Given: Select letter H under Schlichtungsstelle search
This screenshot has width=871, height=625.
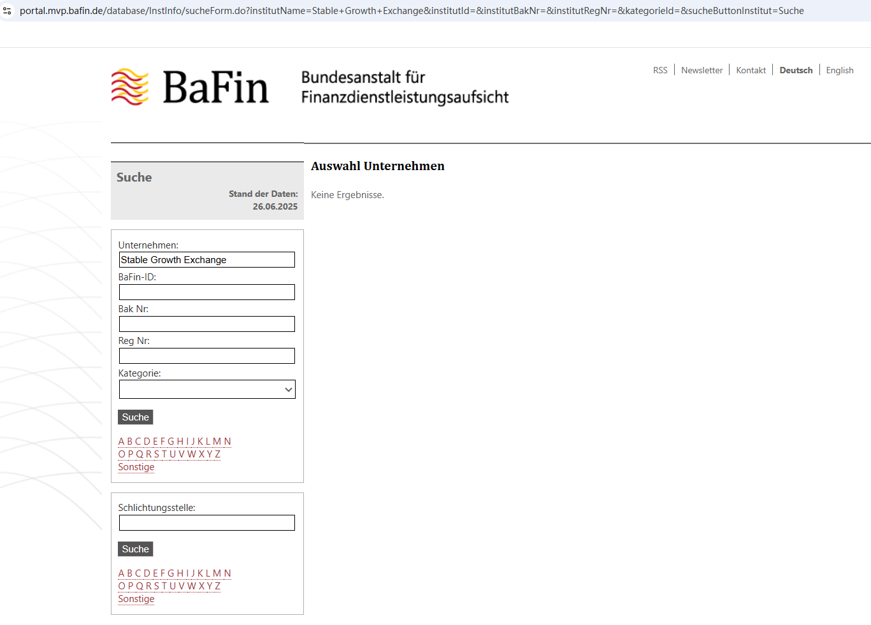Looking at the screenshot, I should [x=180, y=573].
